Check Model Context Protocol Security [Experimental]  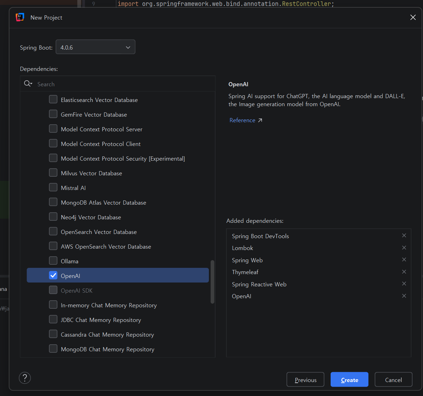pos(53,158)
